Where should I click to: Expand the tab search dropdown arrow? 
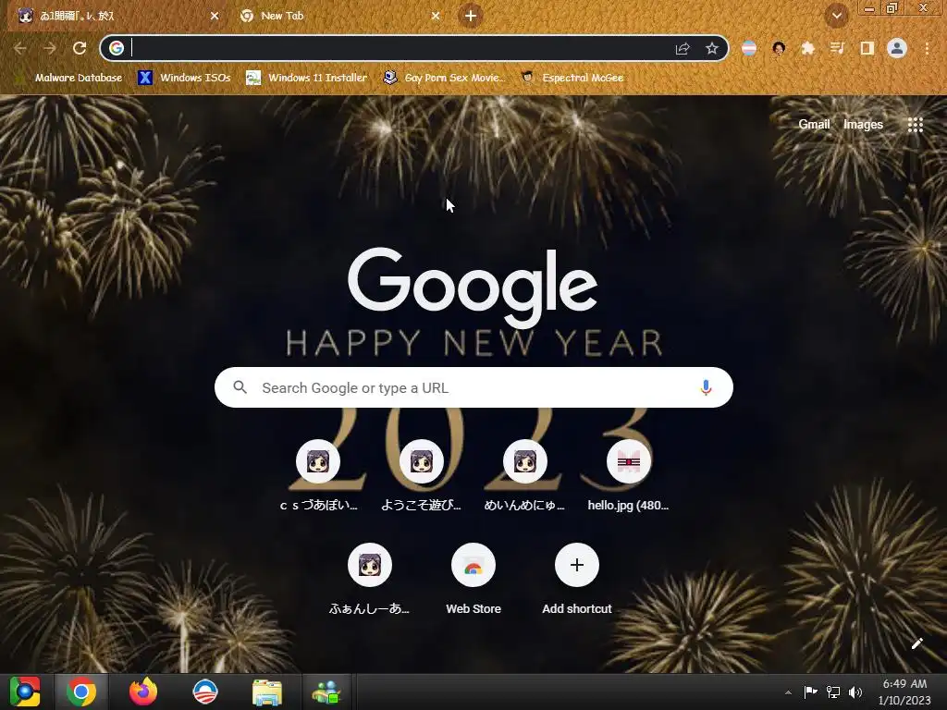(x=837, y=16)
